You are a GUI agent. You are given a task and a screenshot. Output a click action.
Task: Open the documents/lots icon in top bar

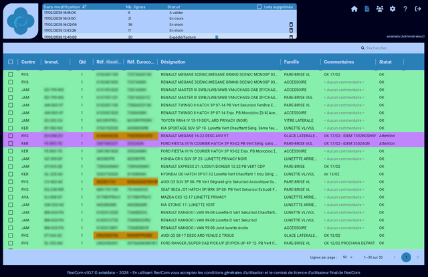click(367, 9)
